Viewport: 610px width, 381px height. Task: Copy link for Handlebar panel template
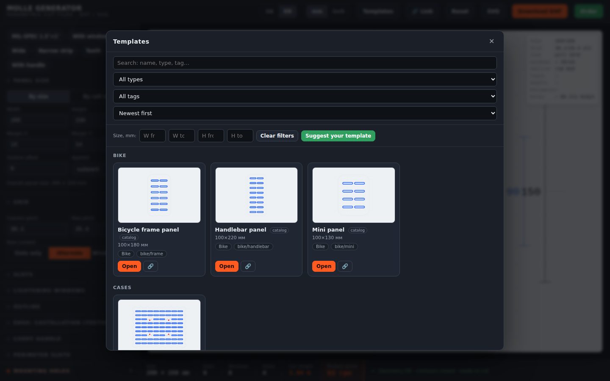[x=248, y=266]
